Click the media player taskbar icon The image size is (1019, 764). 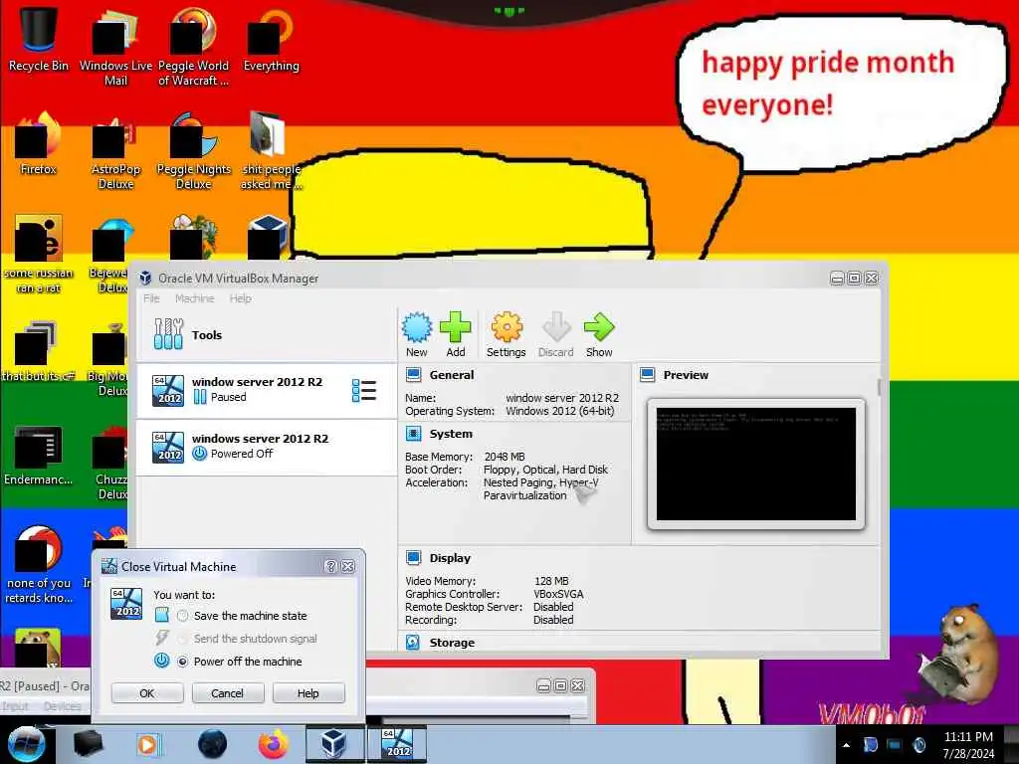click(147, 744)
